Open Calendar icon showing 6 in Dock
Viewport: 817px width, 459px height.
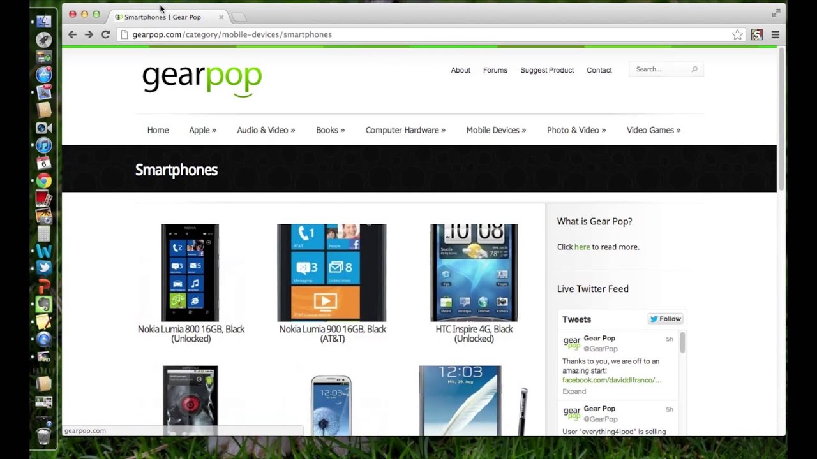[x=43, y=163]
